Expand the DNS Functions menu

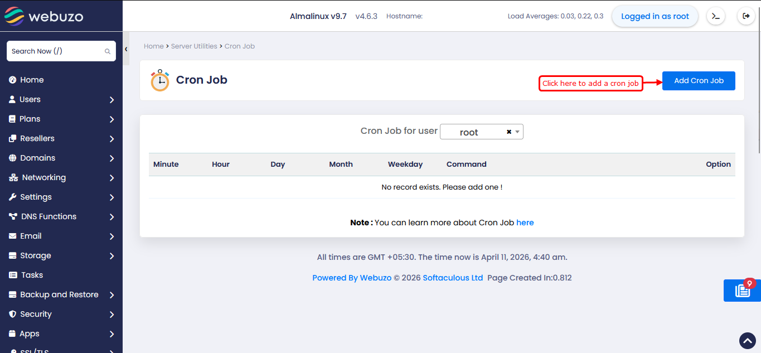61,216
